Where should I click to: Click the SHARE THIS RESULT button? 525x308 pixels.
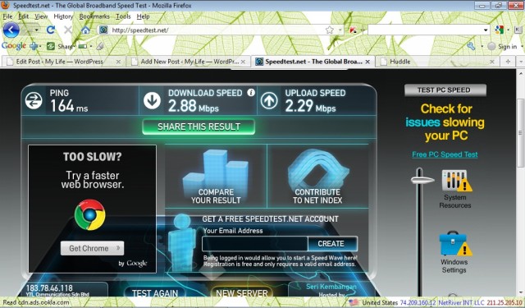199,126
